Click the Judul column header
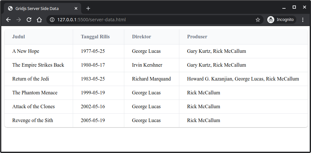The image size is (311, 153). 19,37
